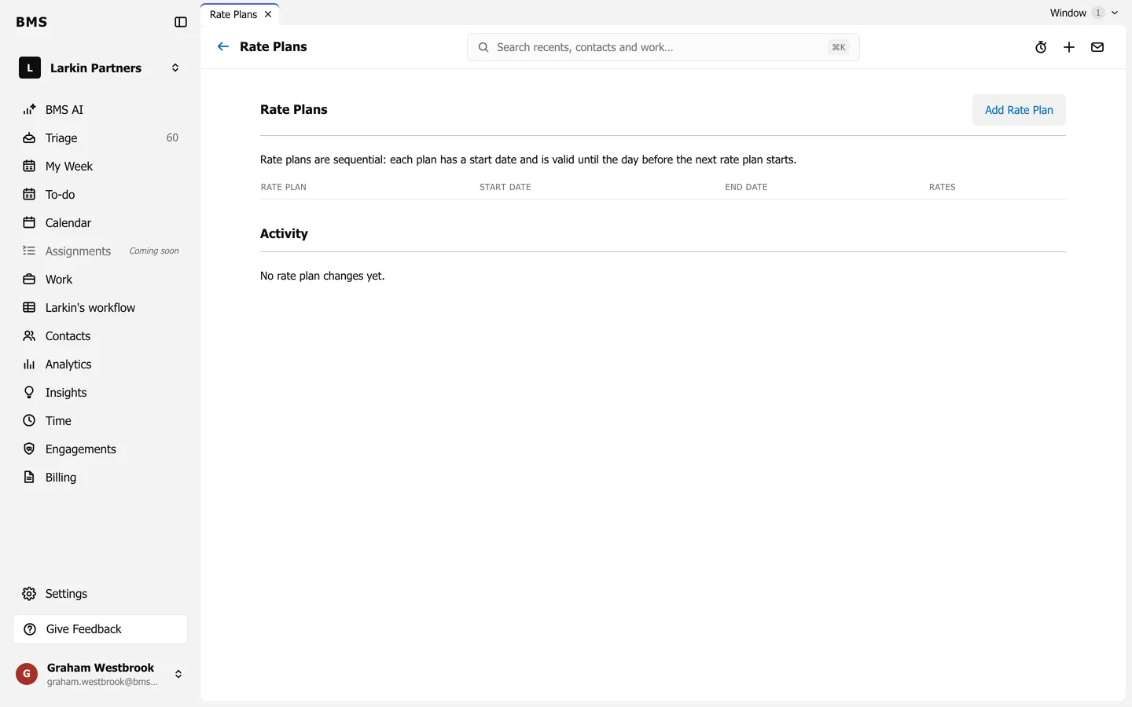
Task: Click Give Feedback button
Action: tap(101, 628)
